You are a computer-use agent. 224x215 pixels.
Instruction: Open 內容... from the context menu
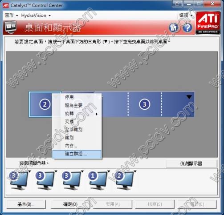click(77, 146)
